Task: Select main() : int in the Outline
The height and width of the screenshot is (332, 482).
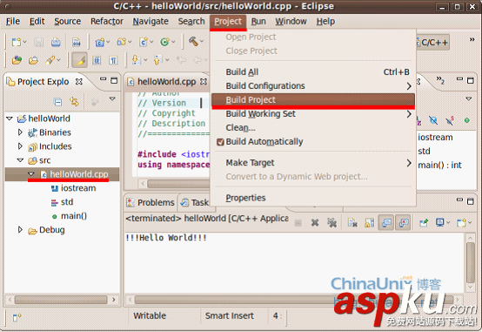Action: point(439,166)
